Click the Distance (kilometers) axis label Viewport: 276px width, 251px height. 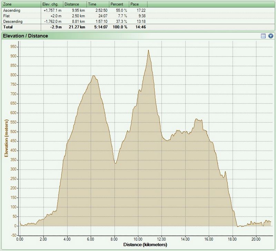click(145, 245)
